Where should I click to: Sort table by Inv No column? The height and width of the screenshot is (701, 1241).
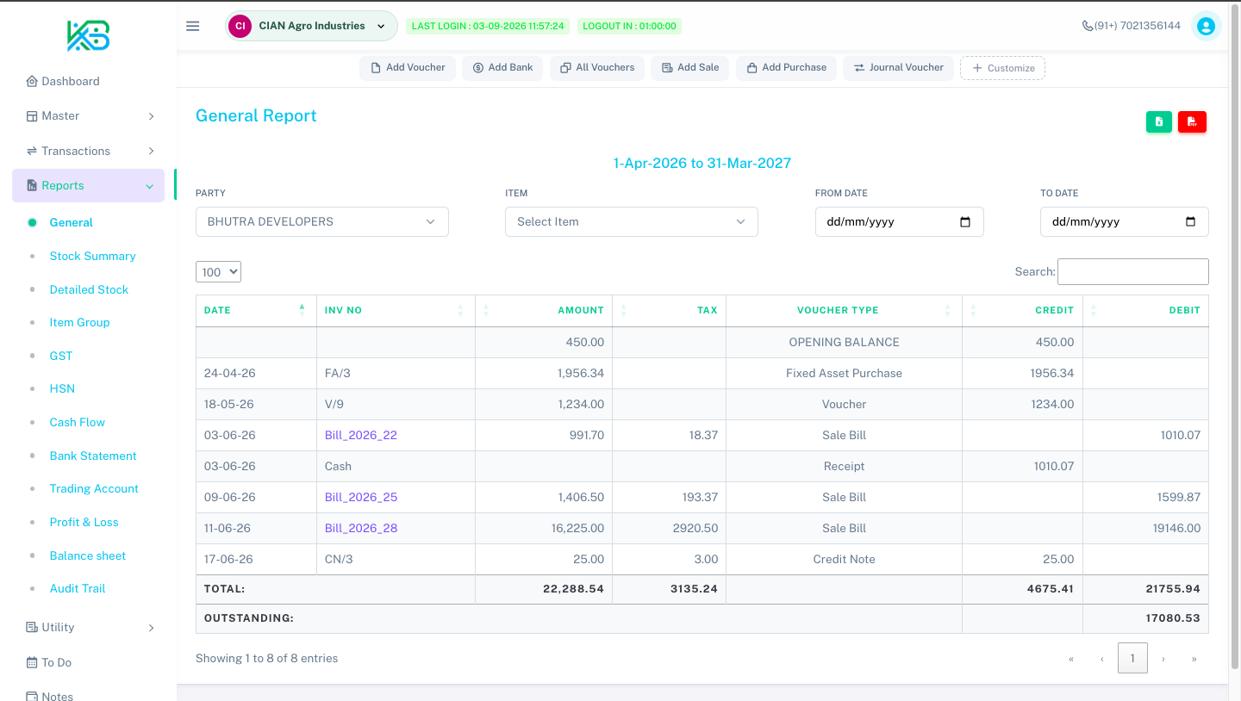point(396,310)
